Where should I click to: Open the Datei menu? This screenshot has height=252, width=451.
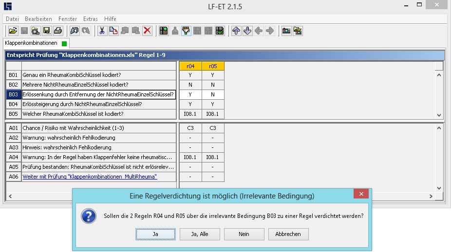coord(12,19)
